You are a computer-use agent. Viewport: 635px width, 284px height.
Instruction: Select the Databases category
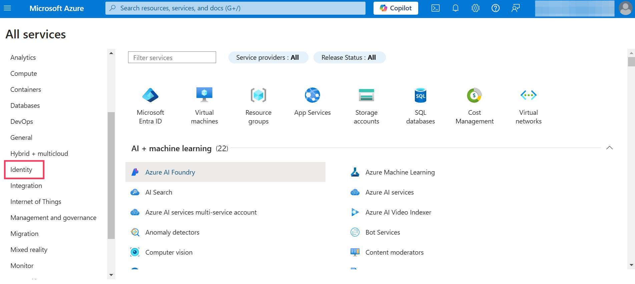(25, 105)
